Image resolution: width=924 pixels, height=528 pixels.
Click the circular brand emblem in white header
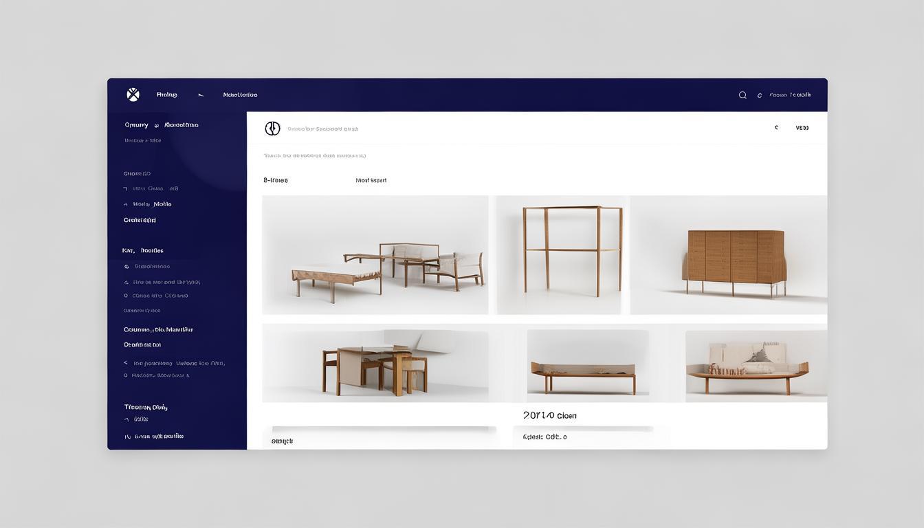[x=272, y=129]
